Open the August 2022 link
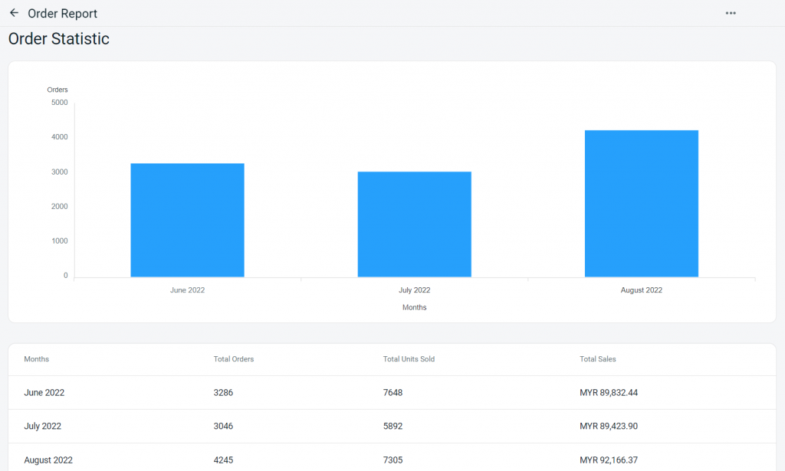Image resolution: width=785 pixels, height=471 pixels. point(48,460)
